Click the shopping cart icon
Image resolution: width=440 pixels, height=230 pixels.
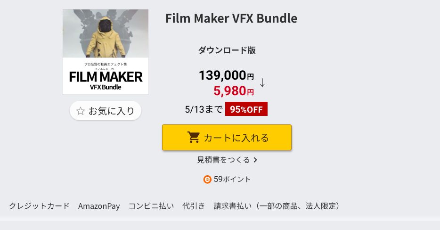194,137
